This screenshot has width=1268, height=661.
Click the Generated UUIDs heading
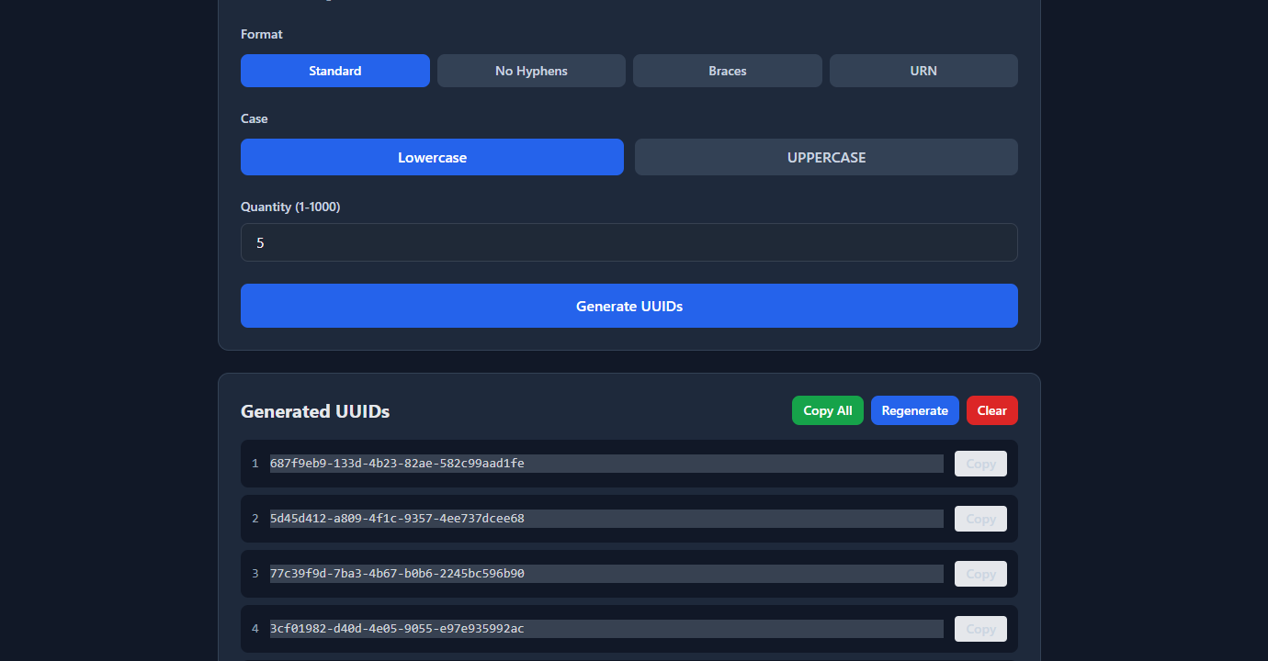click(315, 411)
